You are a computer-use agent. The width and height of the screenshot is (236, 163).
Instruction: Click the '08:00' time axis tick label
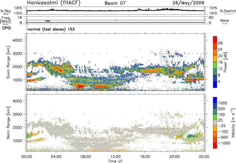pyautogui.click(x=86, y=157)
